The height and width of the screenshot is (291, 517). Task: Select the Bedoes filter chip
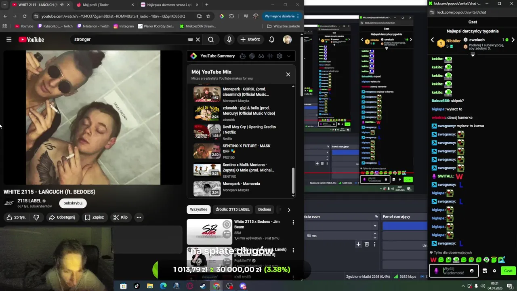pyautogui.click(x=265, y=209)
